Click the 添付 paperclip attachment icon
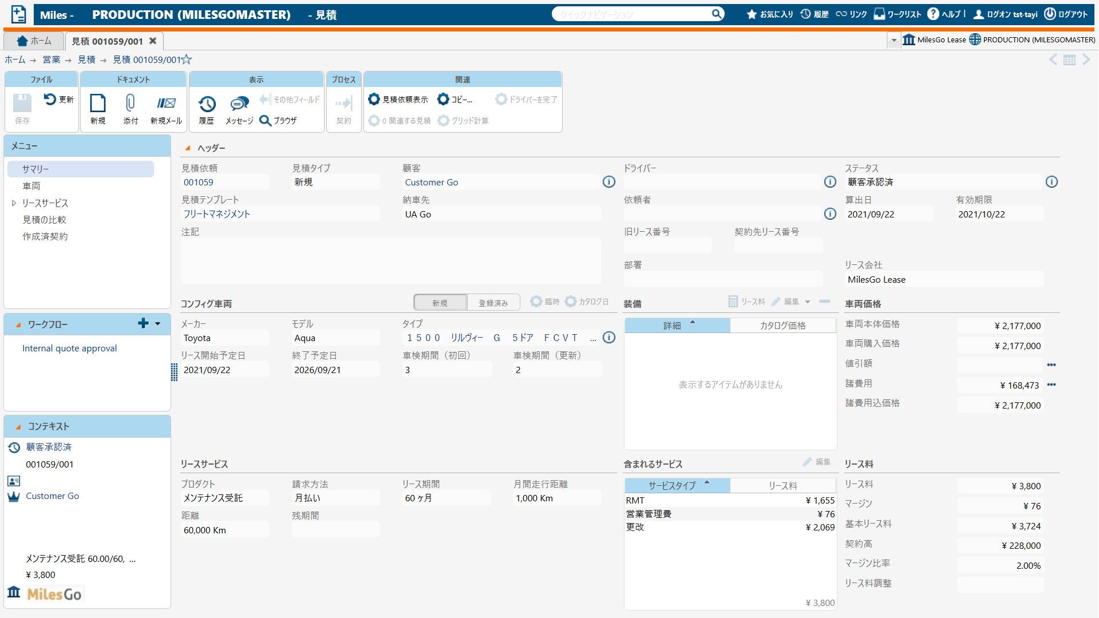The width and height of the screenshot is (1099, 618). click(131, 104)
